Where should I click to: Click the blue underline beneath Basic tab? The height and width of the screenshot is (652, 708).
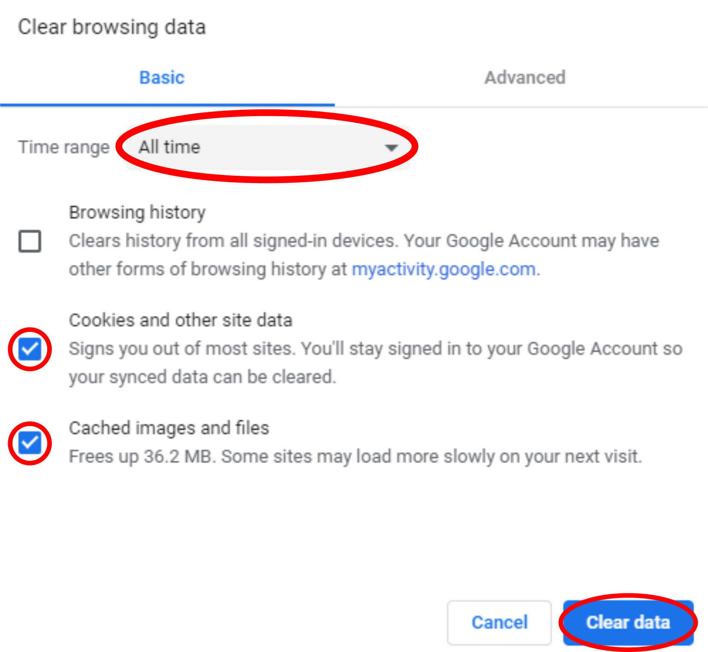tap(167, 105)
